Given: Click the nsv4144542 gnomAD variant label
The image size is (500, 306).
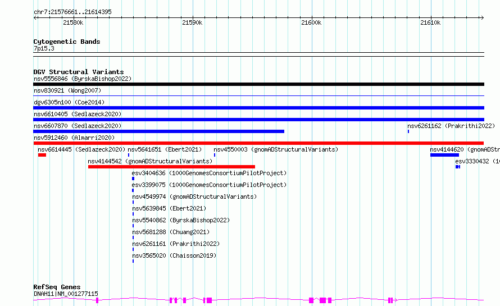Looking at the screenshot, I should point(150,161).
